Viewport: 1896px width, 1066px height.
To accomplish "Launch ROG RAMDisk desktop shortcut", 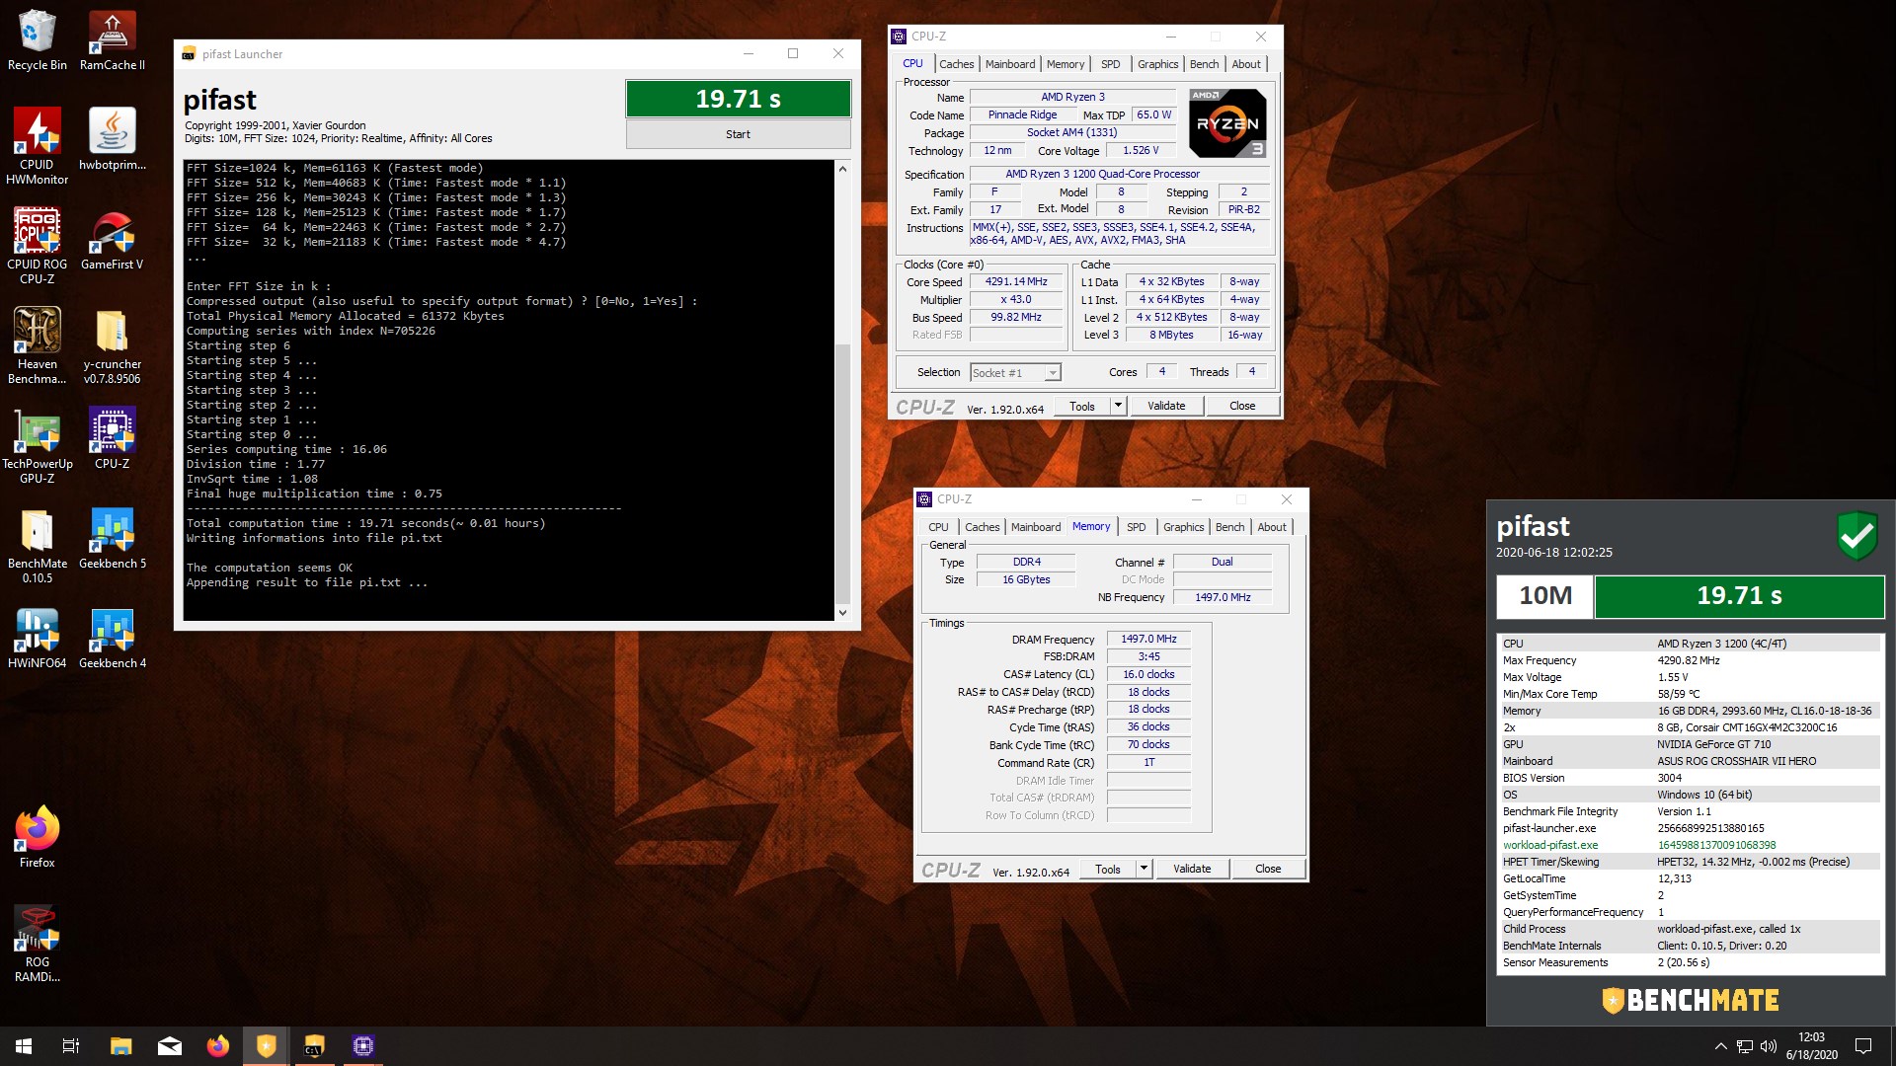I will point(37,943).
